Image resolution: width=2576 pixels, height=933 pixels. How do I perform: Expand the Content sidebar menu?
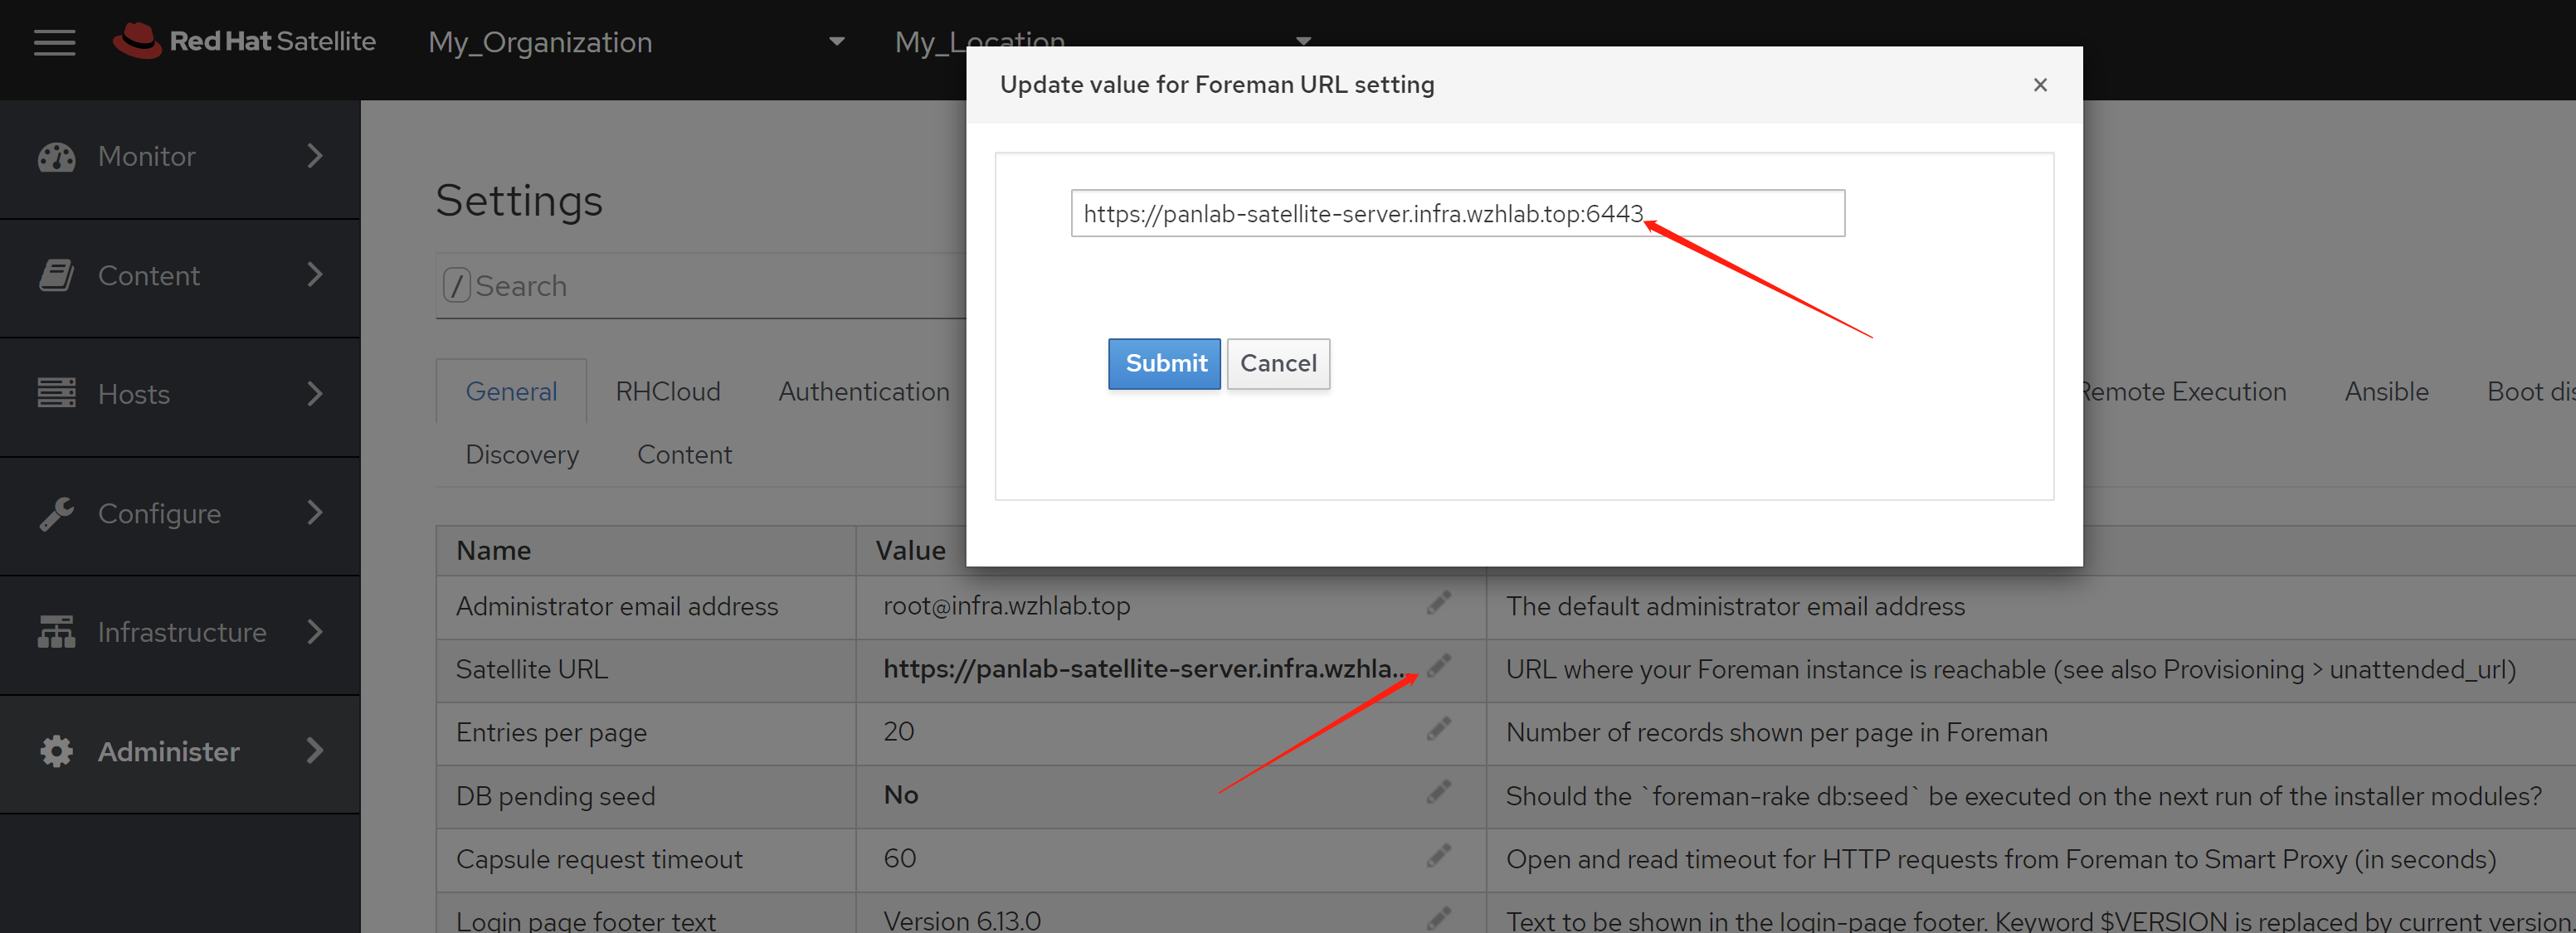click(180, 275)
